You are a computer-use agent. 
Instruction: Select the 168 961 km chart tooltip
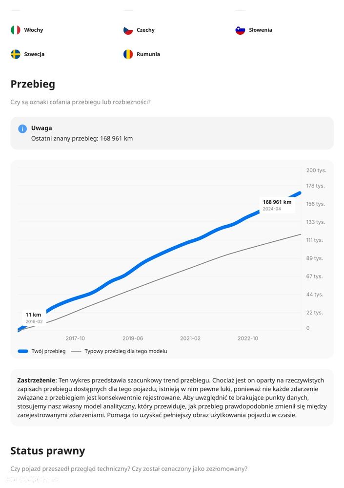(277, 205)
